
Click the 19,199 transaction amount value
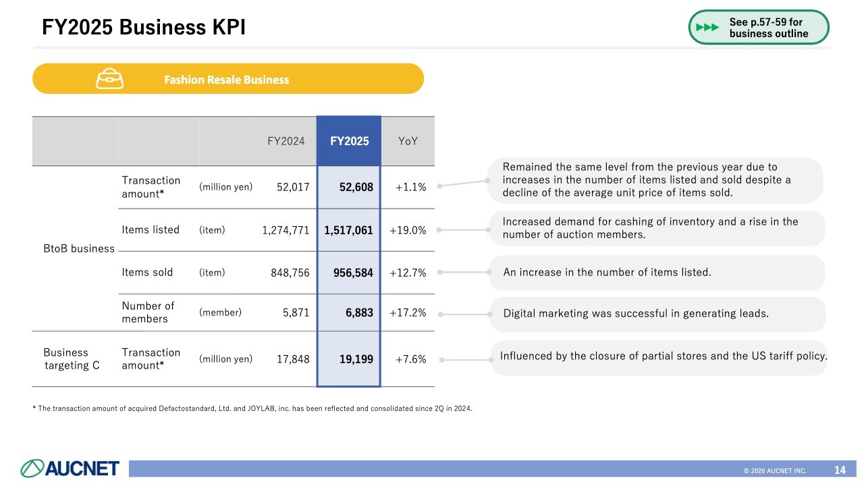click(x=356, y=359)
